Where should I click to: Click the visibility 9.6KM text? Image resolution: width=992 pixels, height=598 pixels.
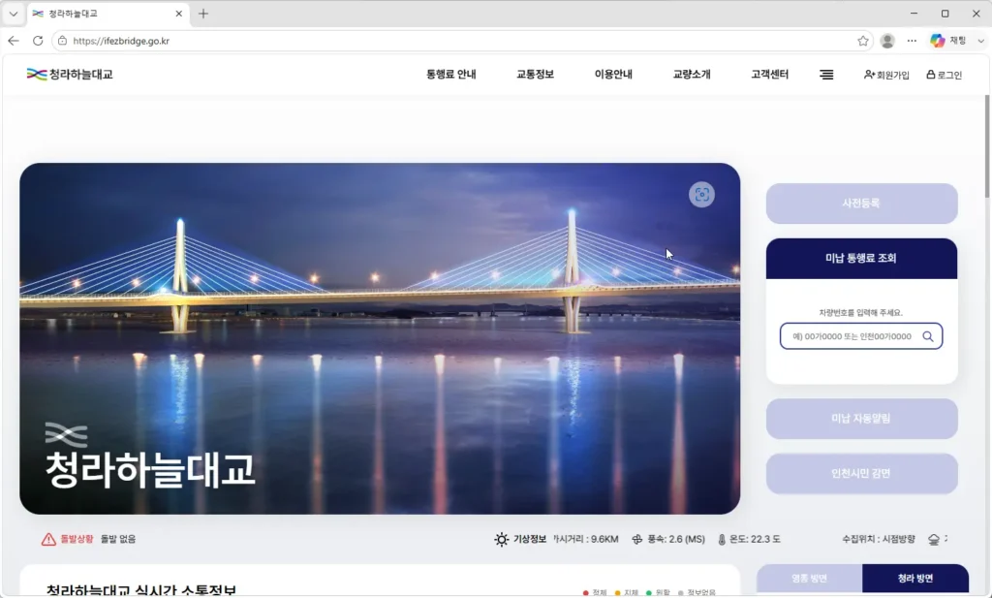click(x=586, y=539)
